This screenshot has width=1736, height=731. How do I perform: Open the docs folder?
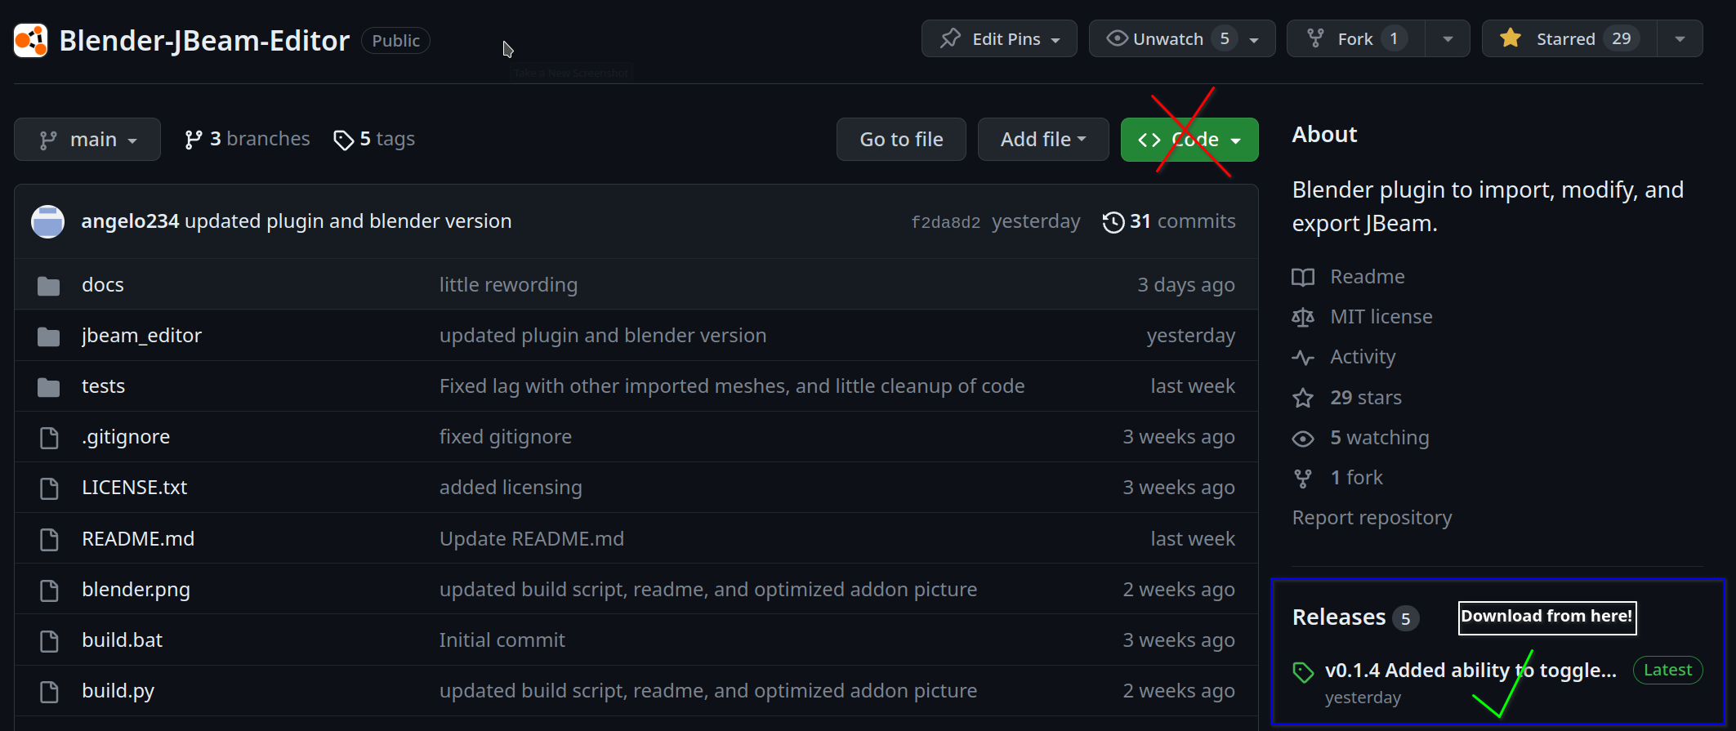click(x=102, y=285)
